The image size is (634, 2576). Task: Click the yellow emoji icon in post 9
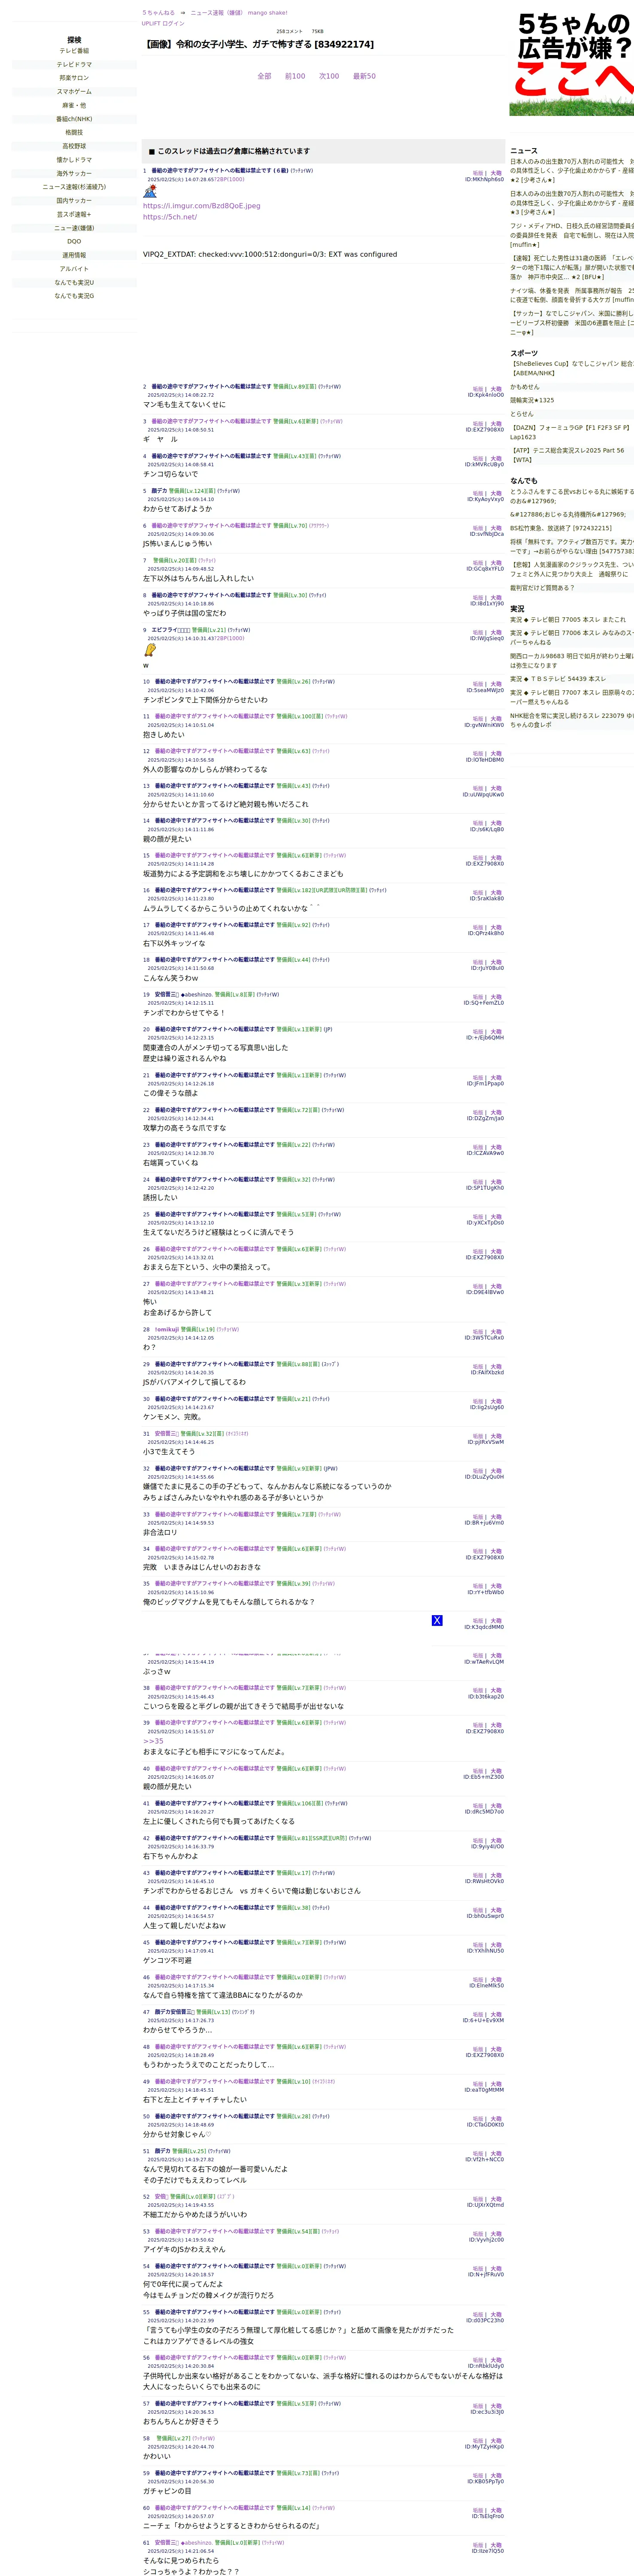pyautogui.click(x=150, y=649)
